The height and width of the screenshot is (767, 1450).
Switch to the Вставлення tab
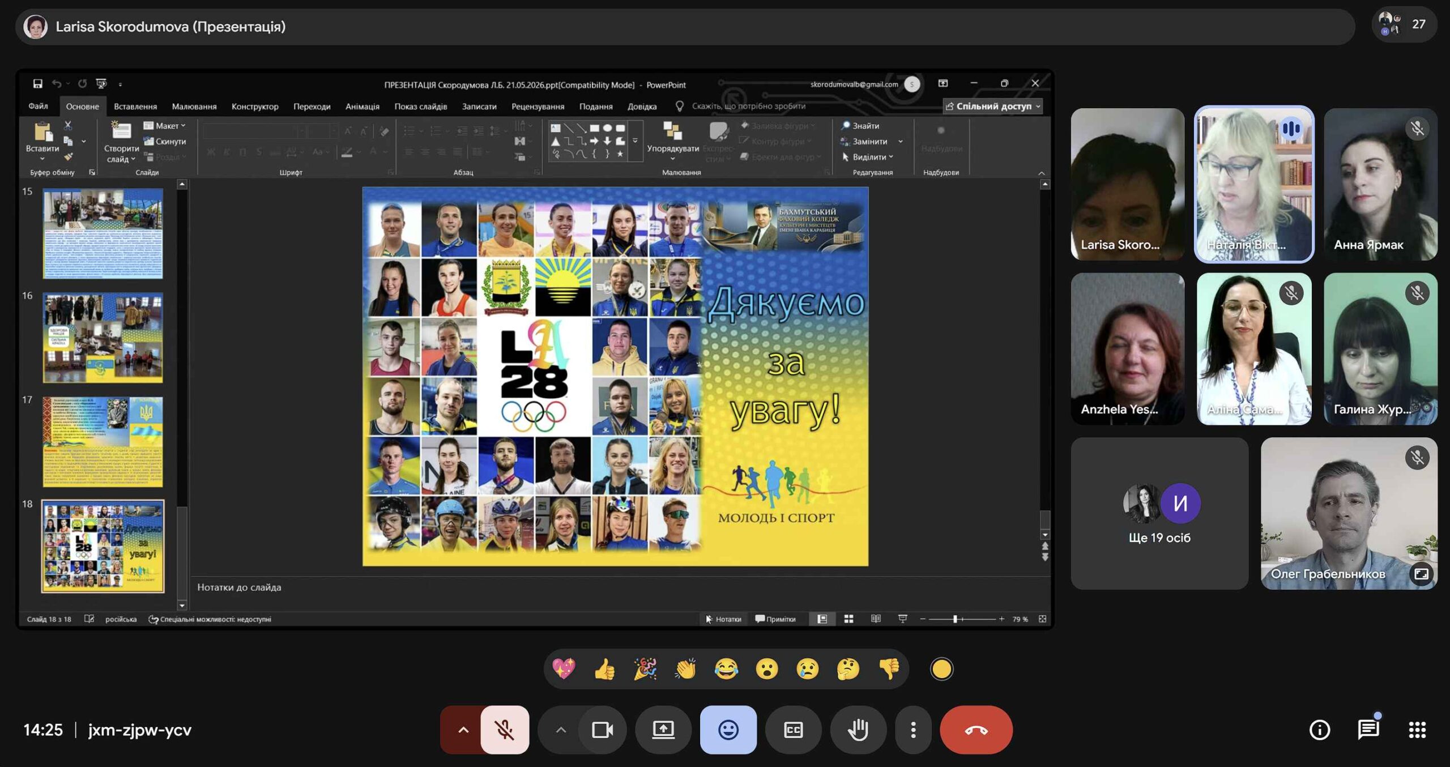(x=135, y=106)
